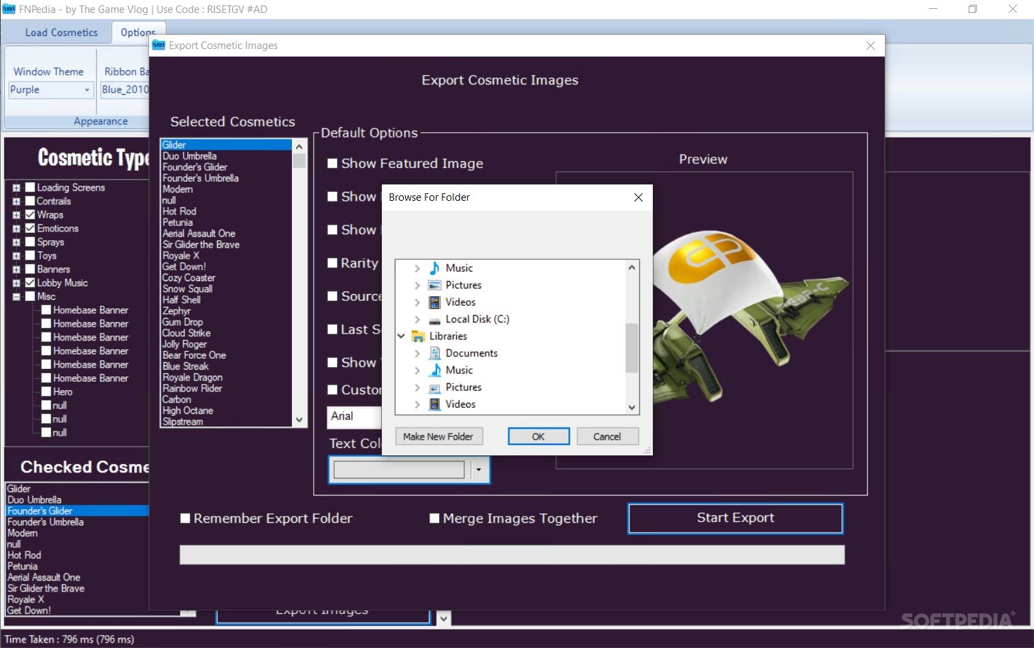Select Royale X in Checked Cosmetics list
This screenshot has width=1034, height=648.
[x=25, y=600]
